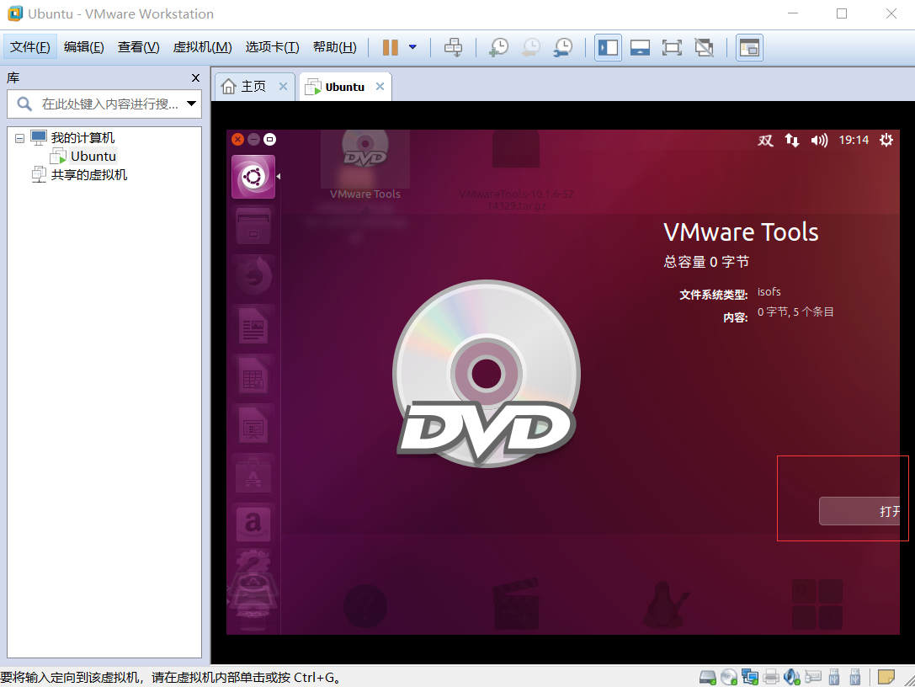Click the 'isofs' file system value
Viewport: 915px width, 687px height.
pos(769,292)
